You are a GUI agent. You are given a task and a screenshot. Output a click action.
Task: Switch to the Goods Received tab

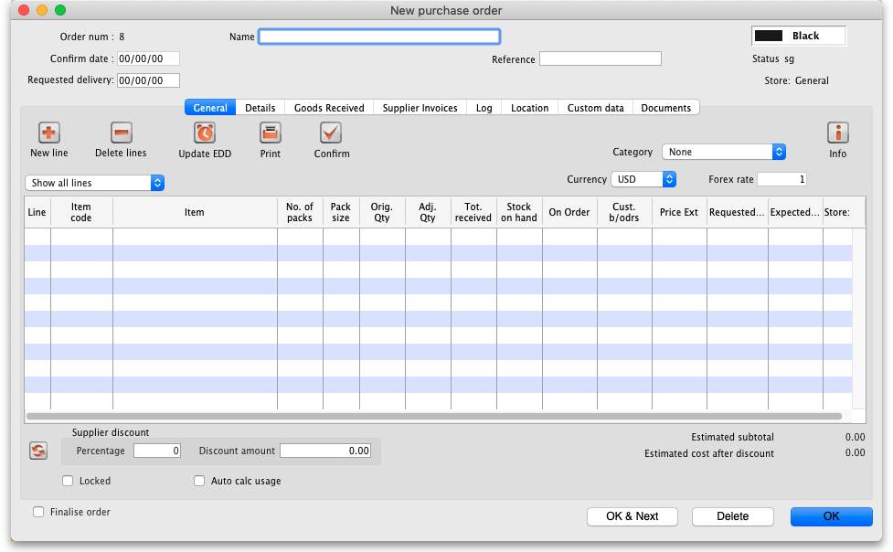[329, 108]
